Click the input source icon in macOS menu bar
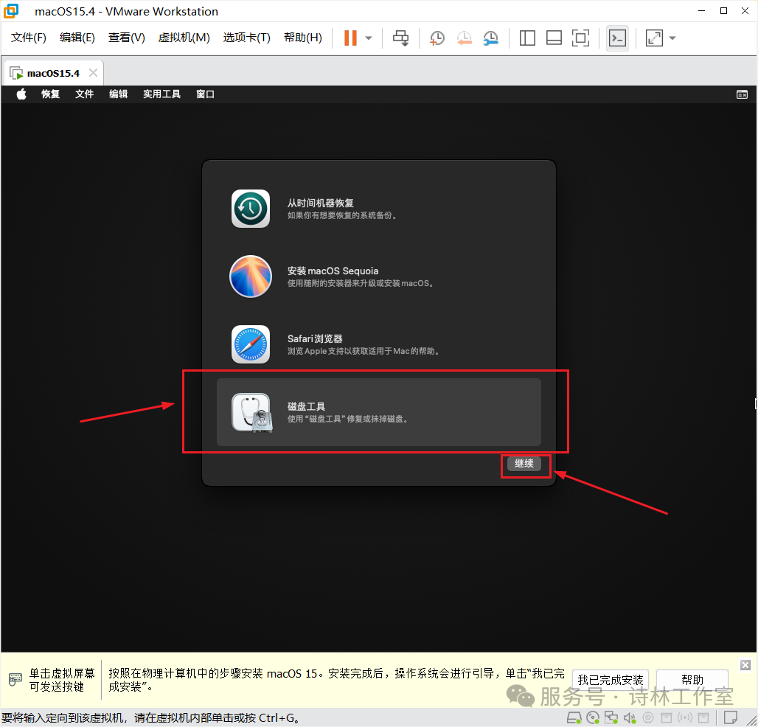This screenshot has height=727, width=758. 742,94
